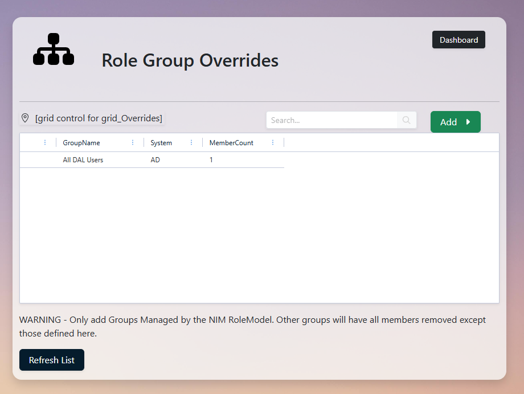
Task: Click the AD value in the All DAL Users row
Action: pyautogui.click(x=154, y=159)
